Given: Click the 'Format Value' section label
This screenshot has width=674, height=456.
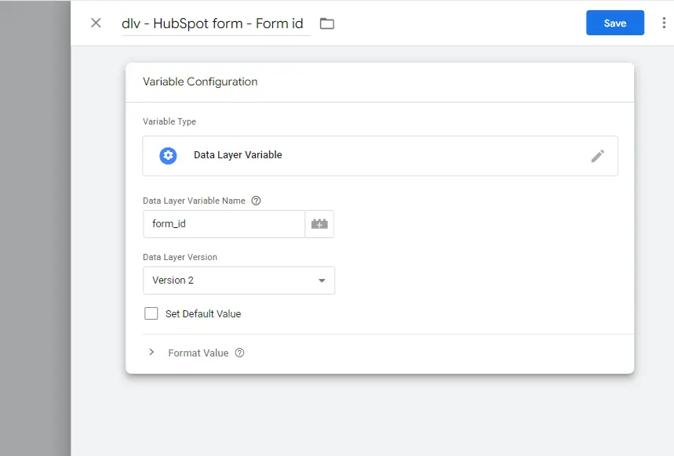Looking at the screenshot, I should click(199, 353).
